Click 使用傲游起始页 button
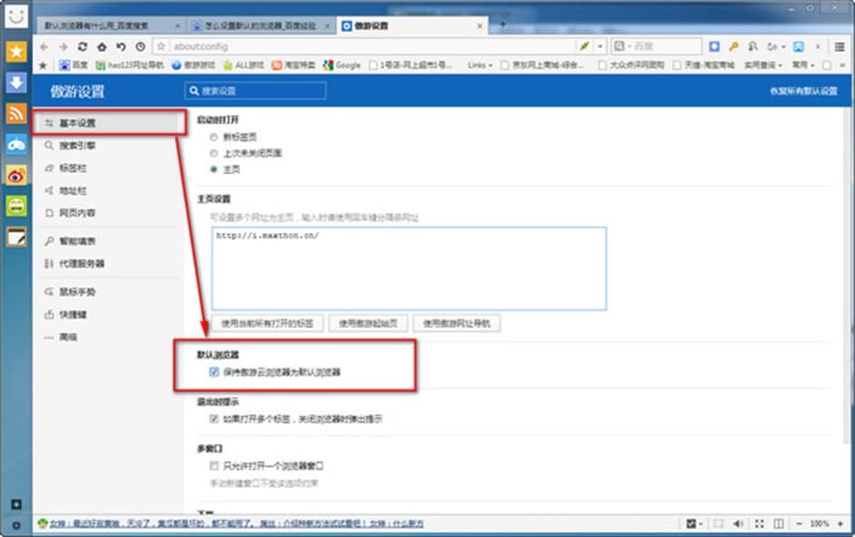 coord(368,324)
